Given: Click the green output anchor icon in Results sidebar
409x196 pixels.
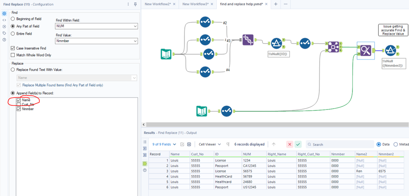Looking at the screenshot, I should [x=145, y=164].
